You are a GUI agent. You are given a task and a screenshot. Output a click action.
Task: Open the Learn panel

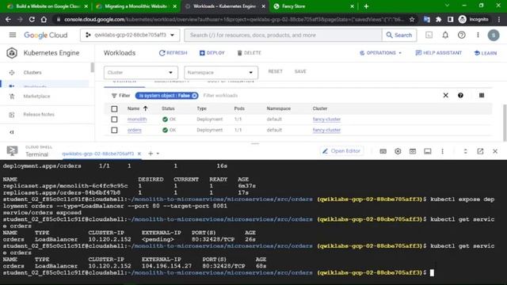(x=486, y=53)
